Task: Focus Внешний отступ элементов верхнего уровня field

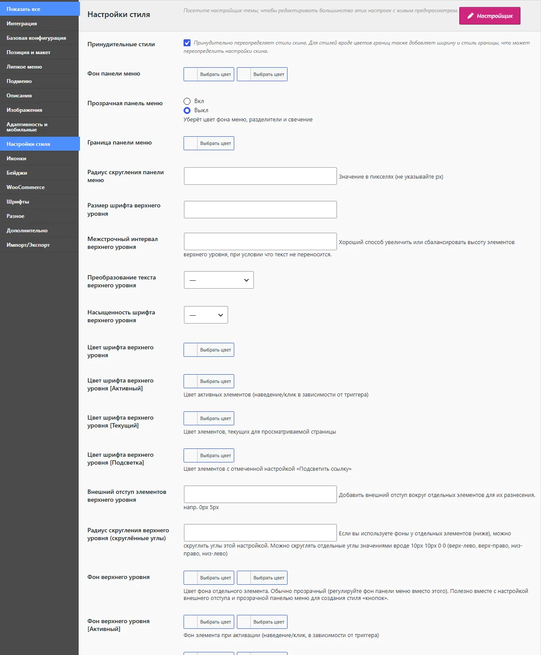Action: [x=260, y=494]
